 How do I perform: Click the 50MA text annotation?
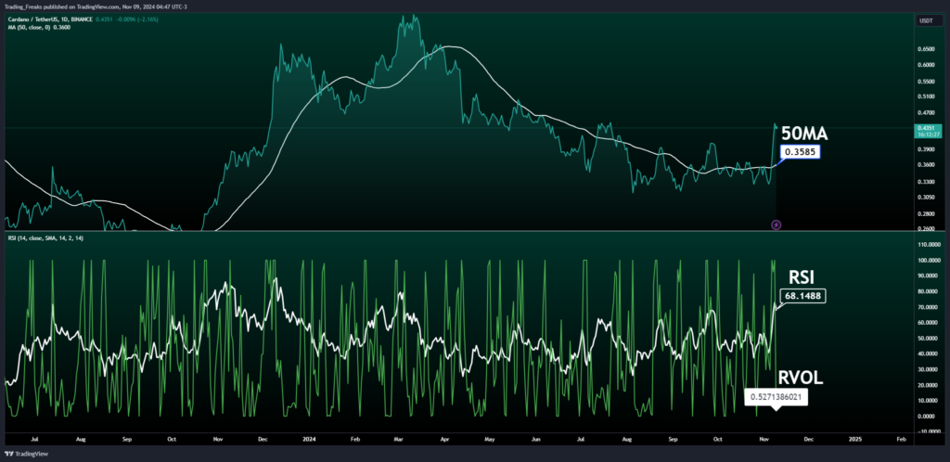point(805,134)
